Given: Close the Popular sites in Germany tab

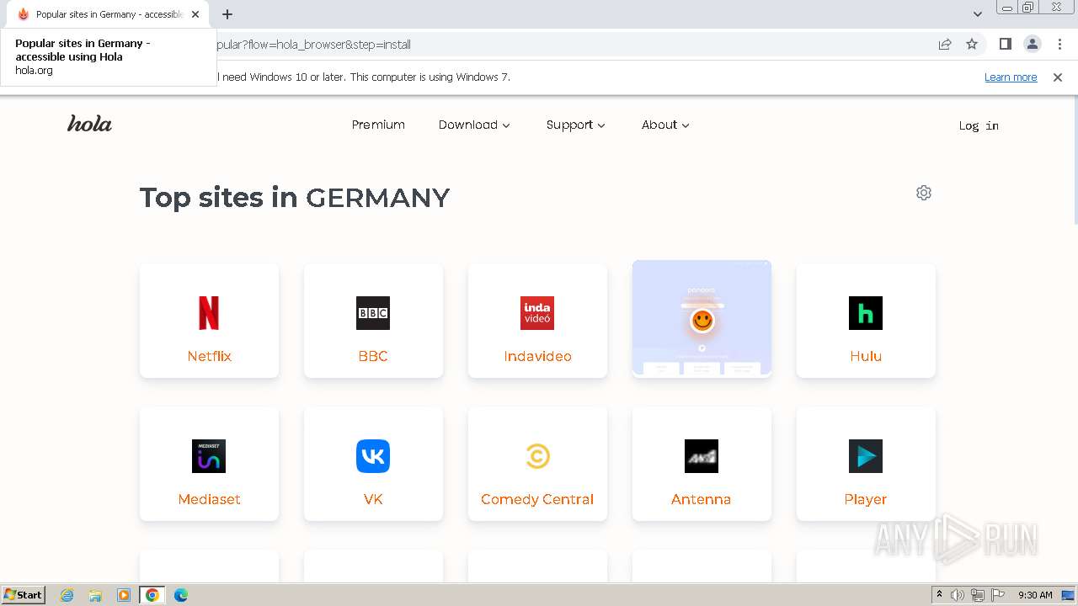Looking at the screenshot, I should [195, 14].
